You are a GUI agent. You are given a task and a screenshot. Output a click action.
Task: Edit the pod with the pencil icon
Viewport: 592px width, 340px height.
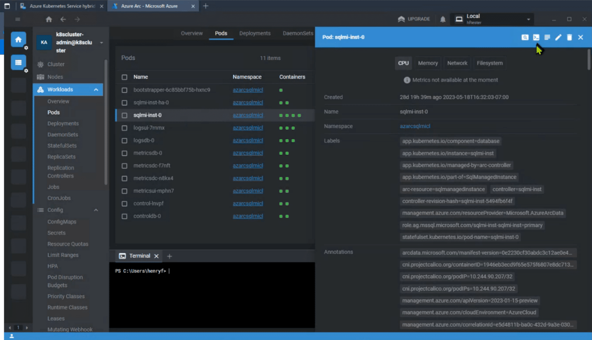click(x=558, y=37)
